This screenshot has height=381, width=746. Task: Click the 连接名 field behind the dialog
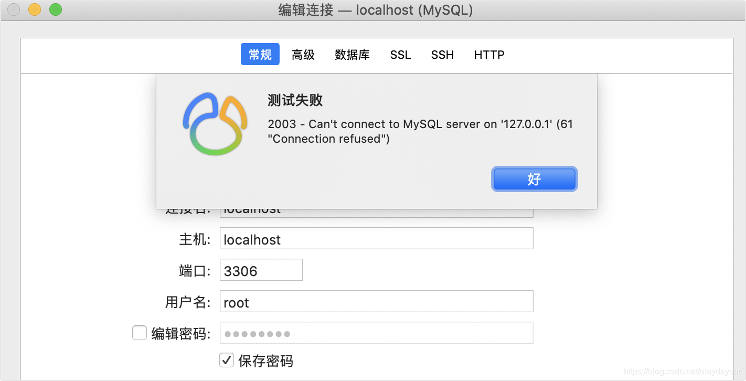click(x=376, y=213)
